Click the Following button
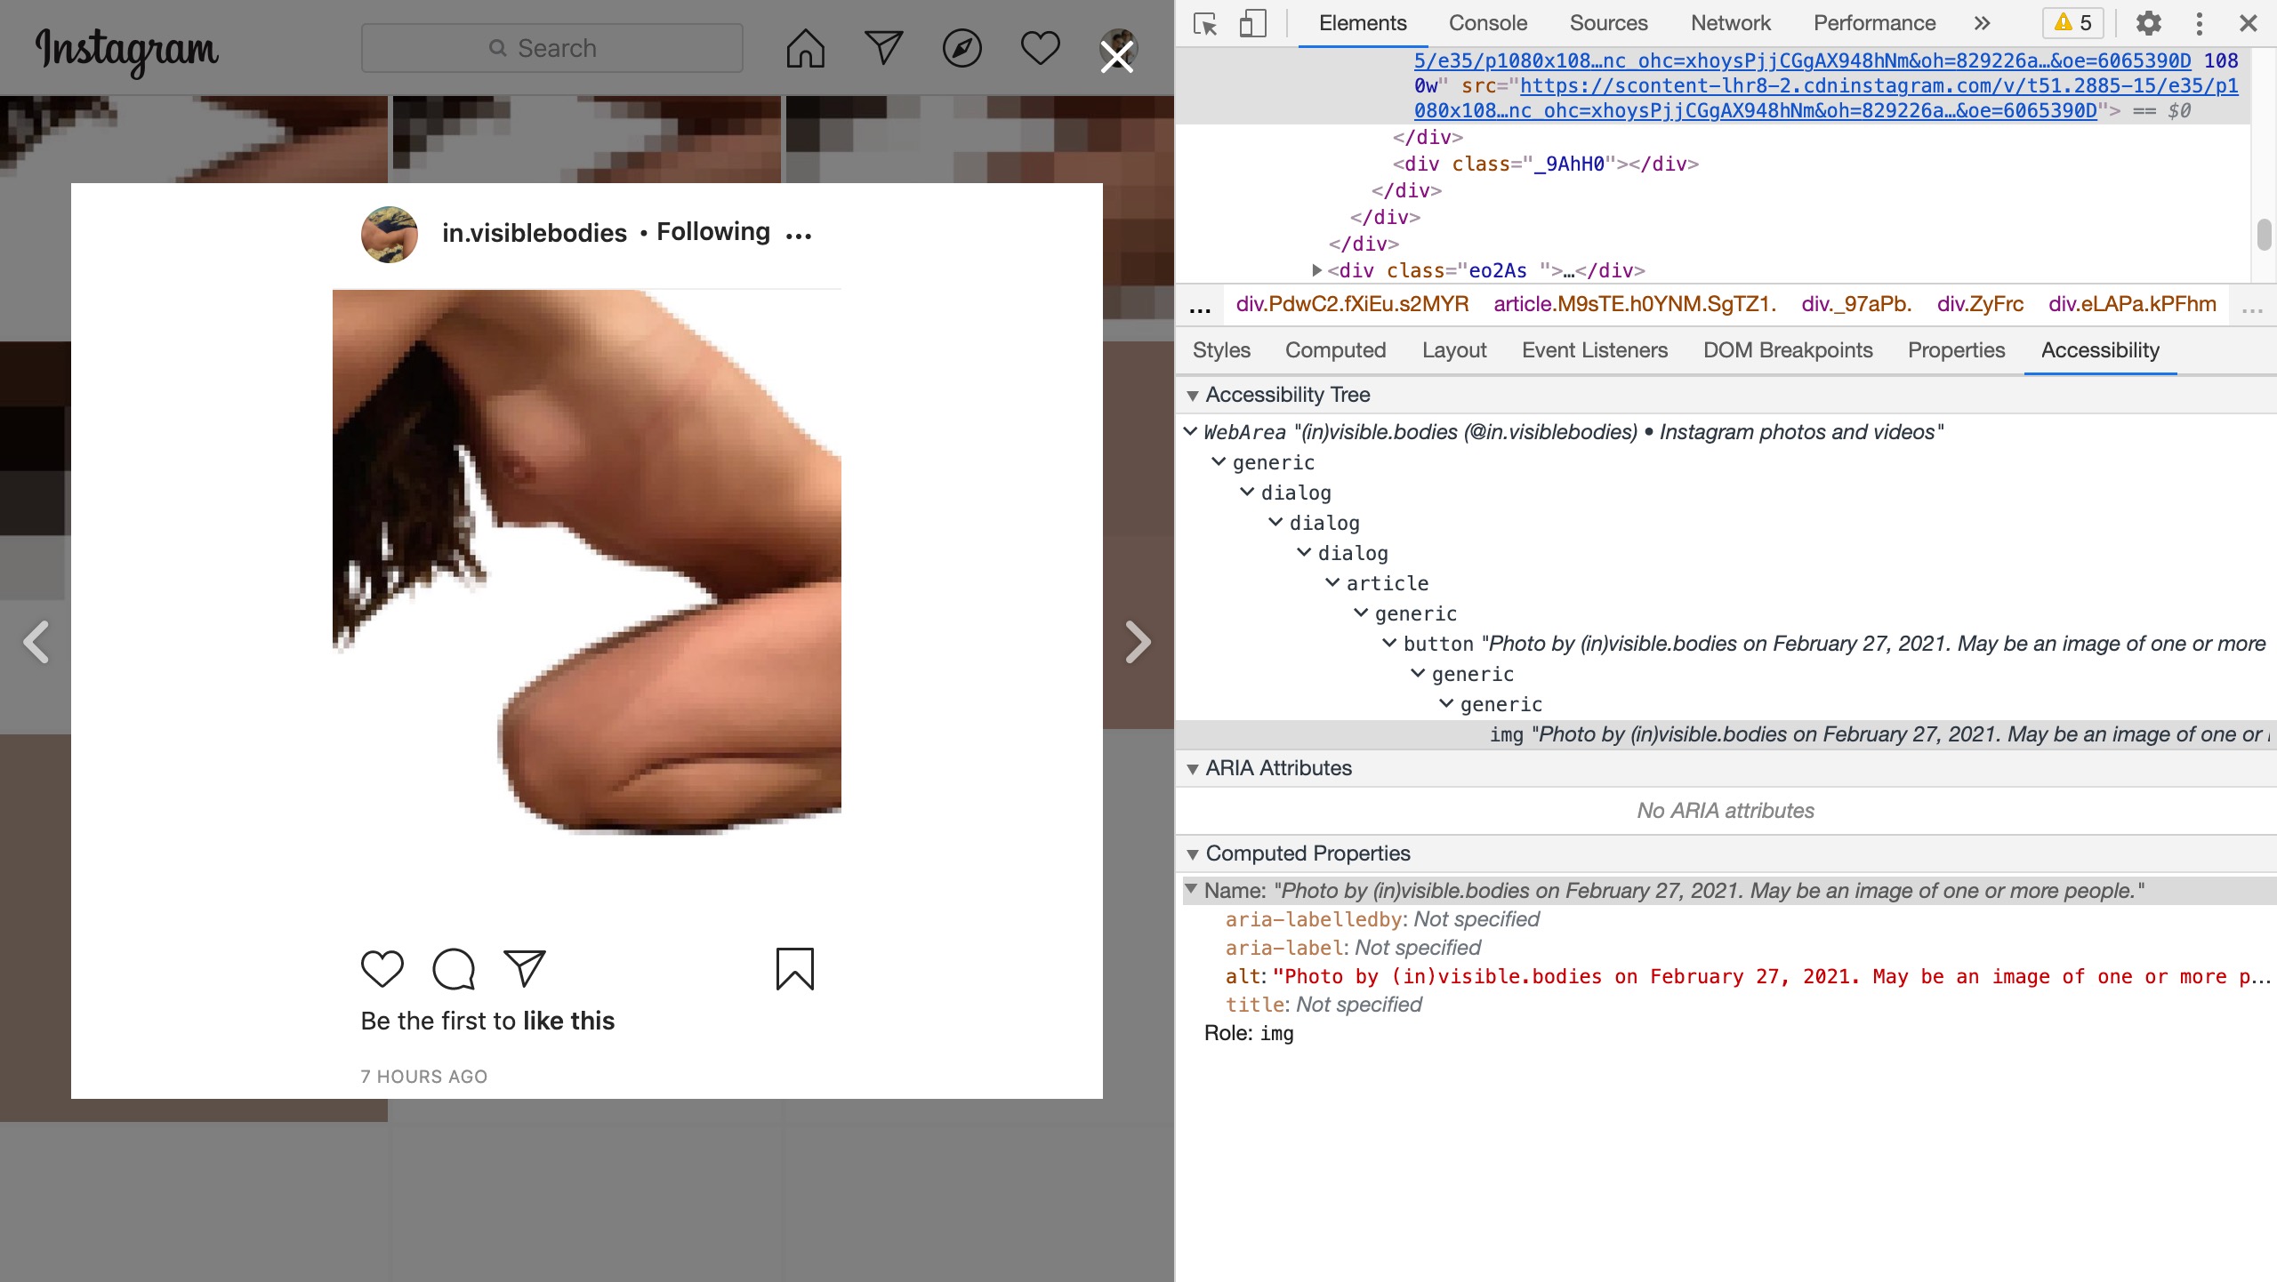Viewport: 2277px width, 1282px height. (713, 232)
